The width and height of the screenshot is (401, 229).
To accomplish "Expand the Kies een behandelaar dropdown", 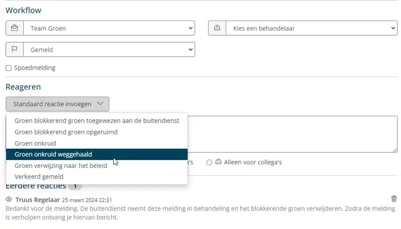I will click(x=311, y=29).
